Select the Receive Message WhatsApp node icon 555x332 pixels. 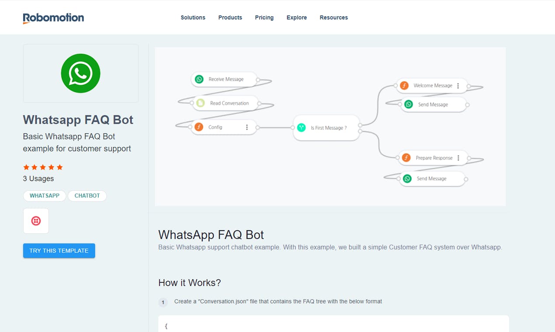click(x=199, y=79)
